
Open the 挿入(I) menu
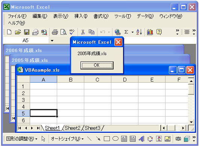pos(81,16)
